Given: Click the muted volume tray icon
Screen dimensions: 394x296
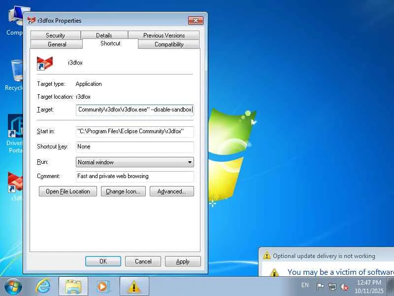Looking at the screenshot, I should tap(344, 287).
